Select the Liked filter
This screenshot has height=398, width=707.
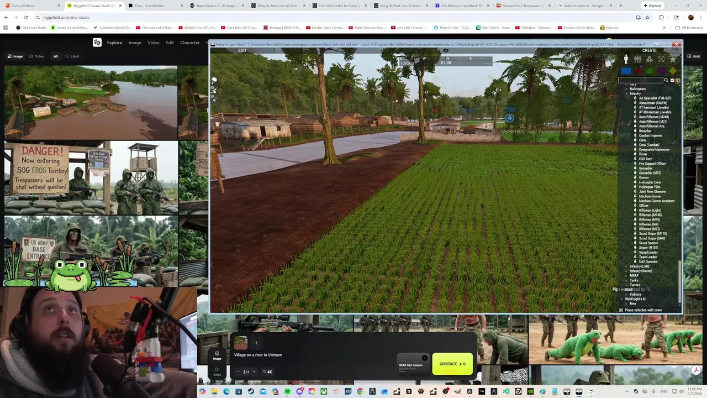72,56
